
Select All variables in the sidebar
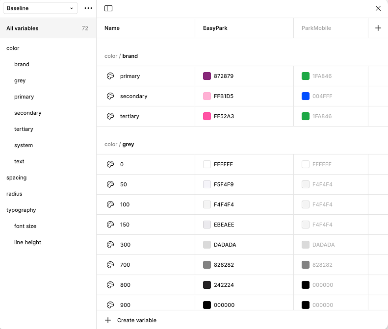pos(23,28)
